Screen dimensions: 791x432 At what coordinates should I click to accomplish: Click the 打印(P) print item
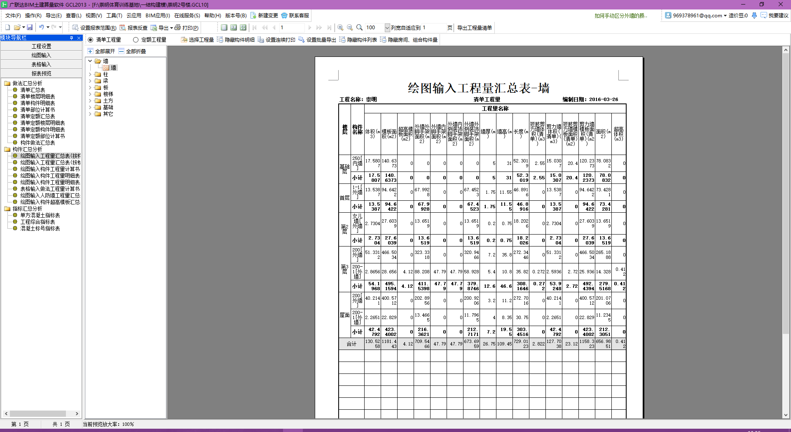coord(186,28)
